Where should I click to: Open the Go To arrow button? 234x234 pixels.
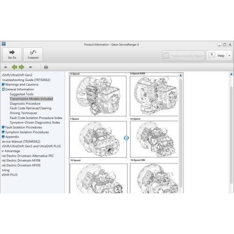click(12, 54)
